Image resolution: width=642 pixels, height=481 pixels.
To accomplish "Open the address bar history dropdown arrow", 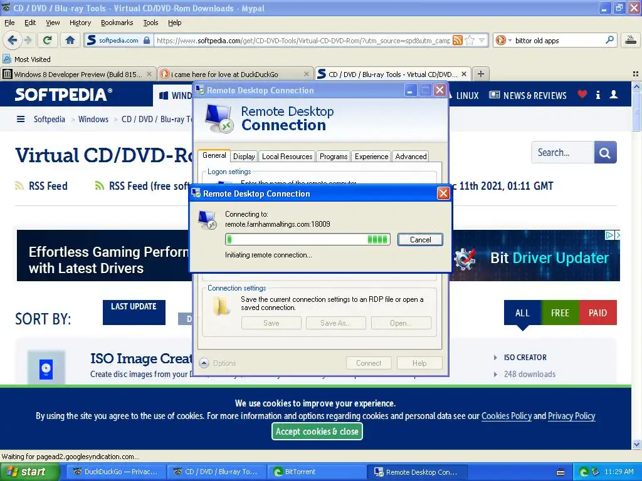I will 482,40.
